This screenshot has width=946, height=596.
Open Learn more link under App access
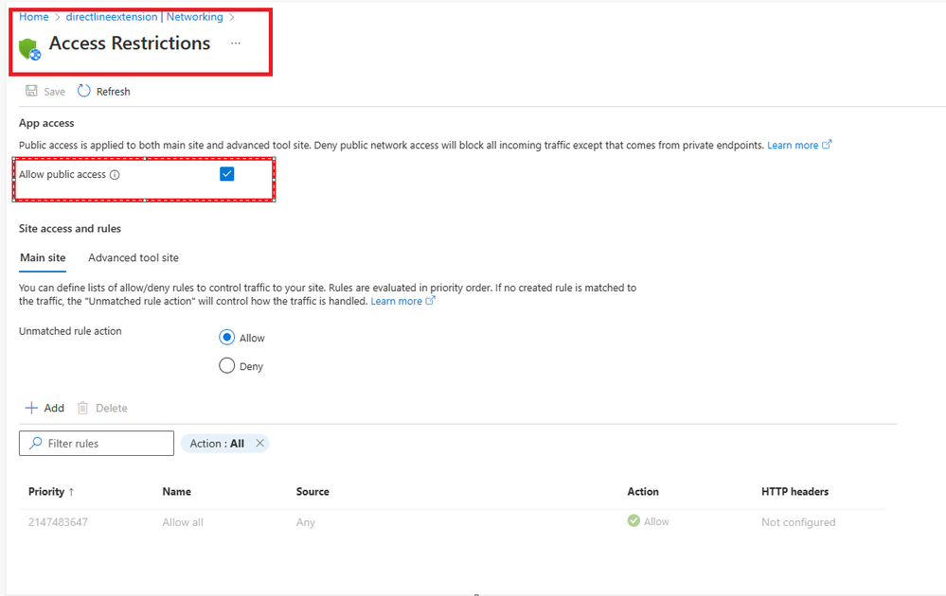[793, 145]
